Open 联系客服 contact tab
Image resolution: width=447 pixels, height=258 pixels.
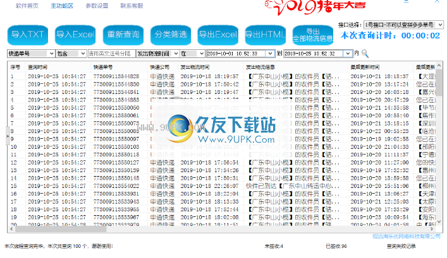point(132,6)
